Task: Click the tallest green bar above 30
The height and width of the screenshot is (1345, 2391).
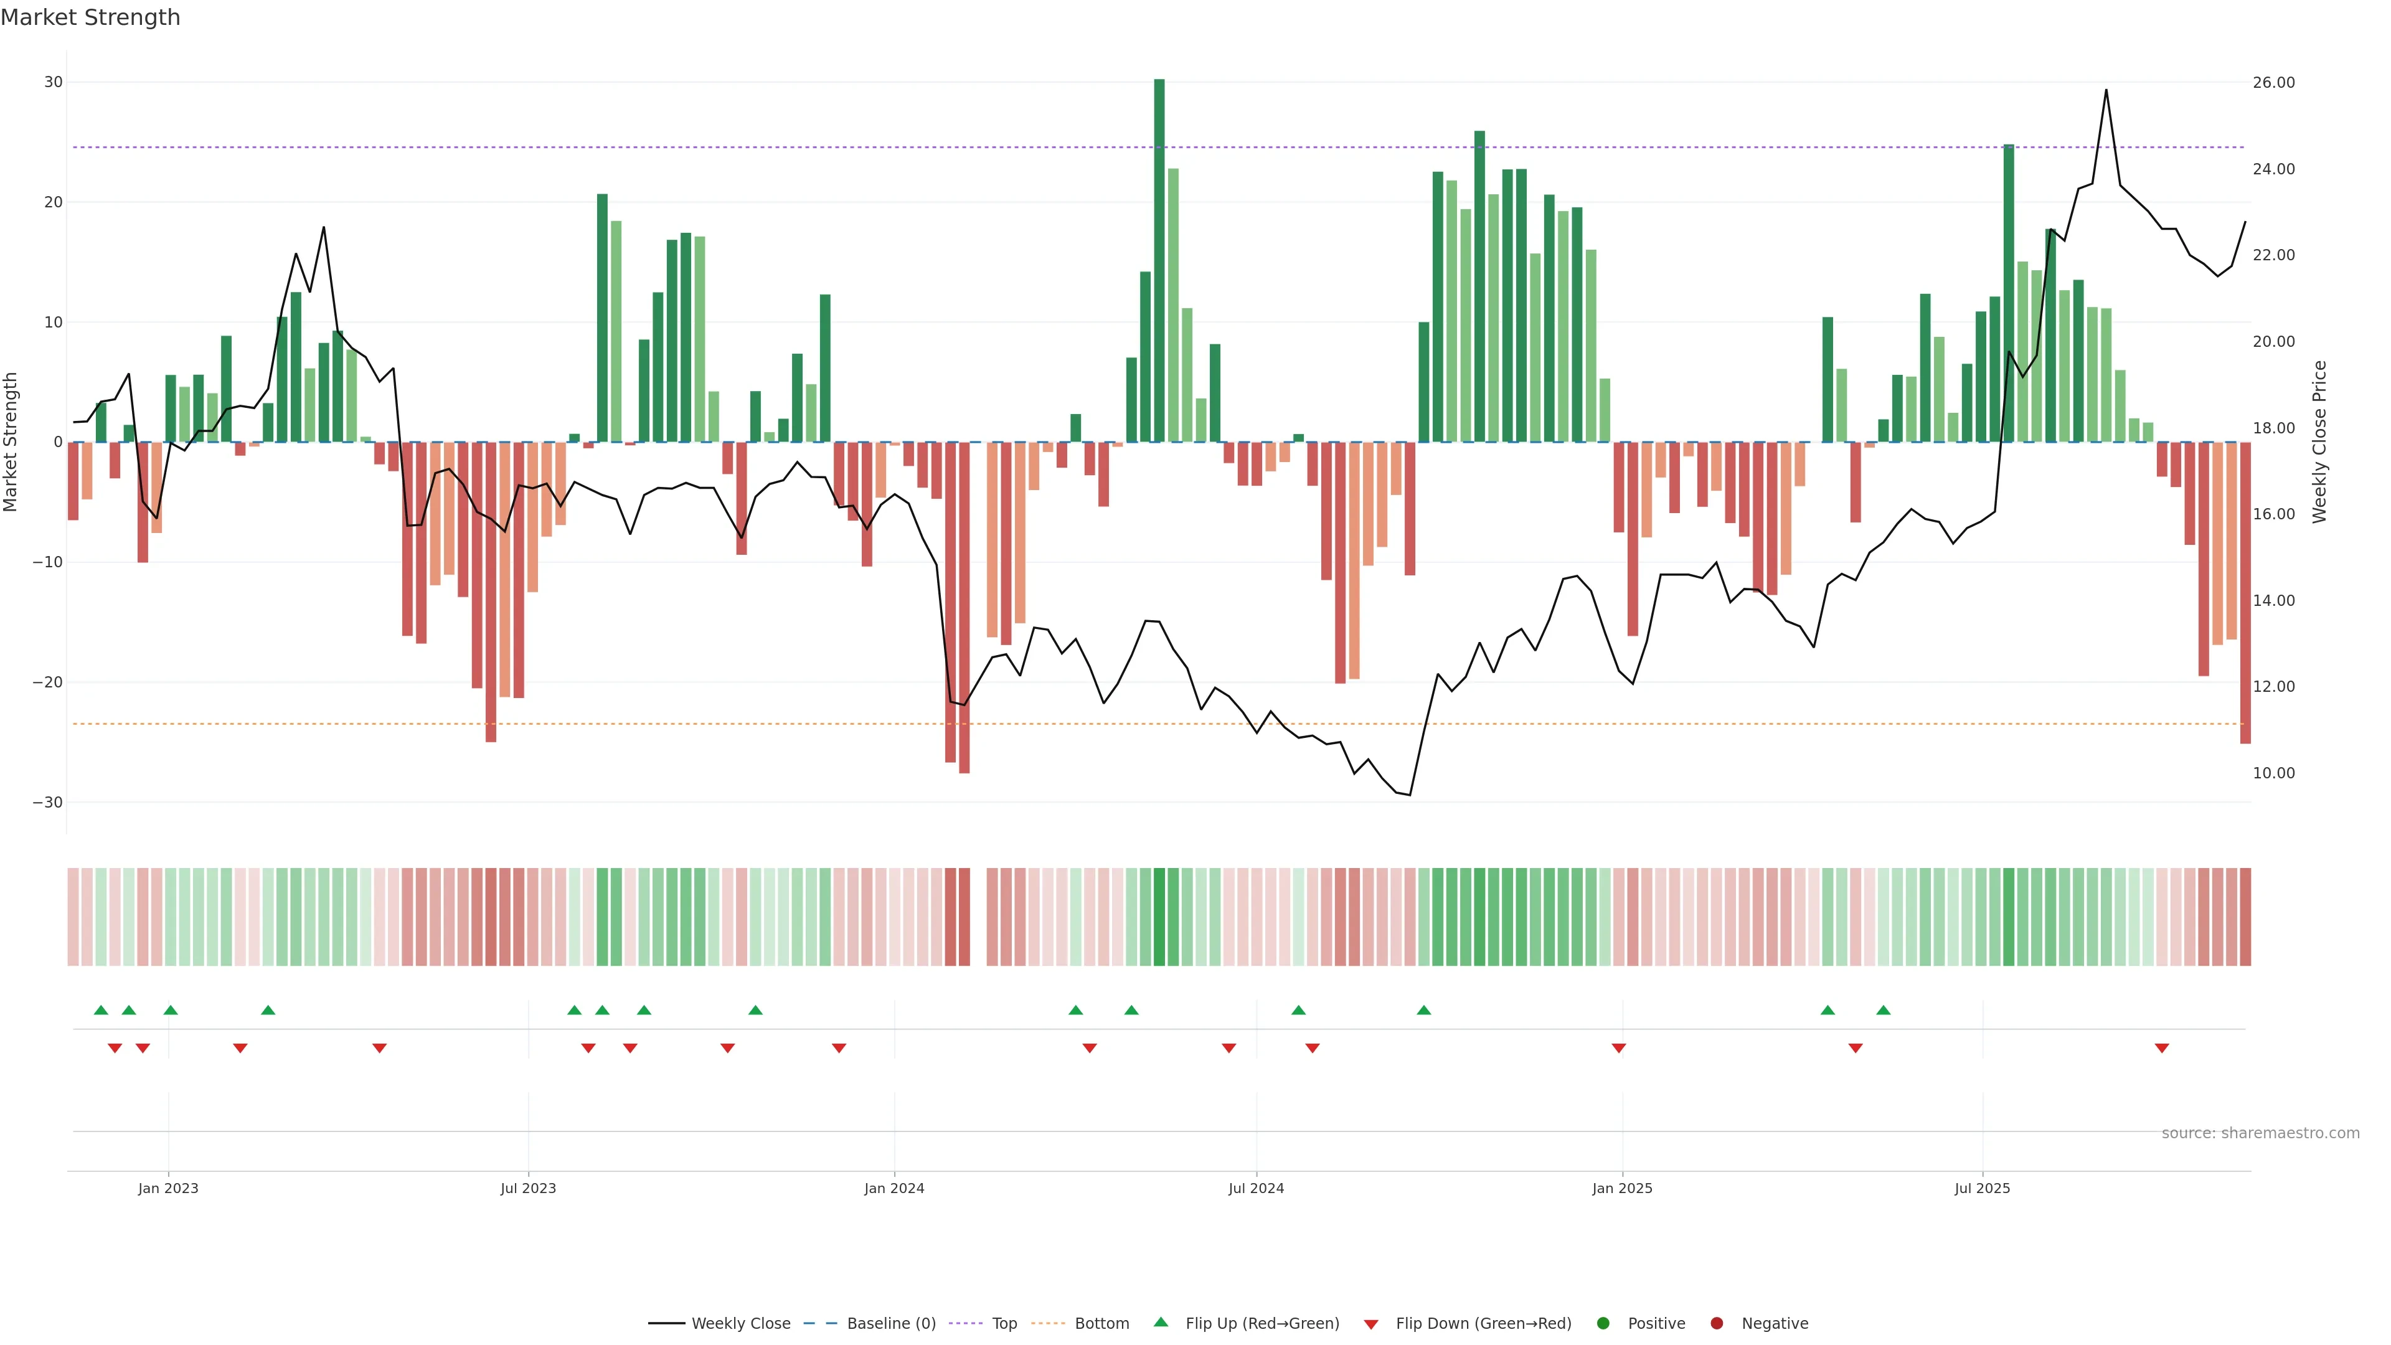Action: (1159, 260)
